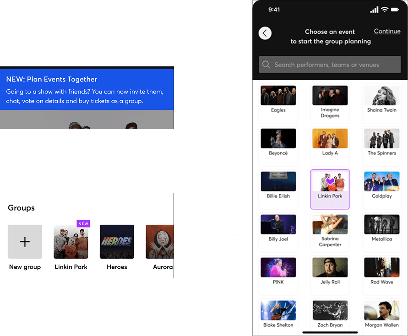The image size is (408, 336).
Task: Select the Shaina Twain card
Action: (x=382, y=103)
